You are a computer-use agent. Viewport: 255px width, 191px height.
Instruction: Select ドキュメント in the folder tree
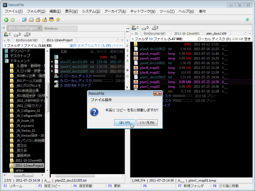20,61
